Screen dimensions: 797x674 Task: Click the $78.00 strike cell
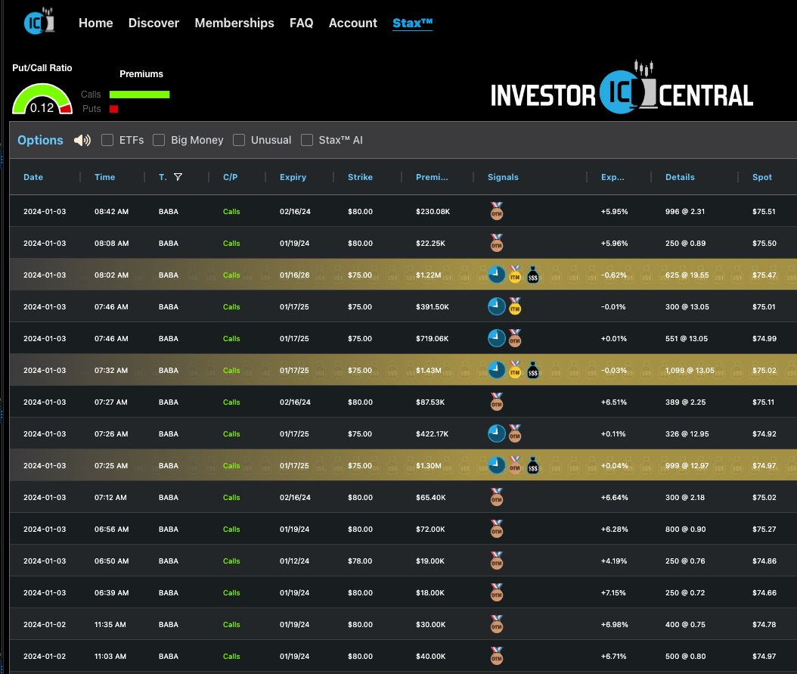click(360, 561)
